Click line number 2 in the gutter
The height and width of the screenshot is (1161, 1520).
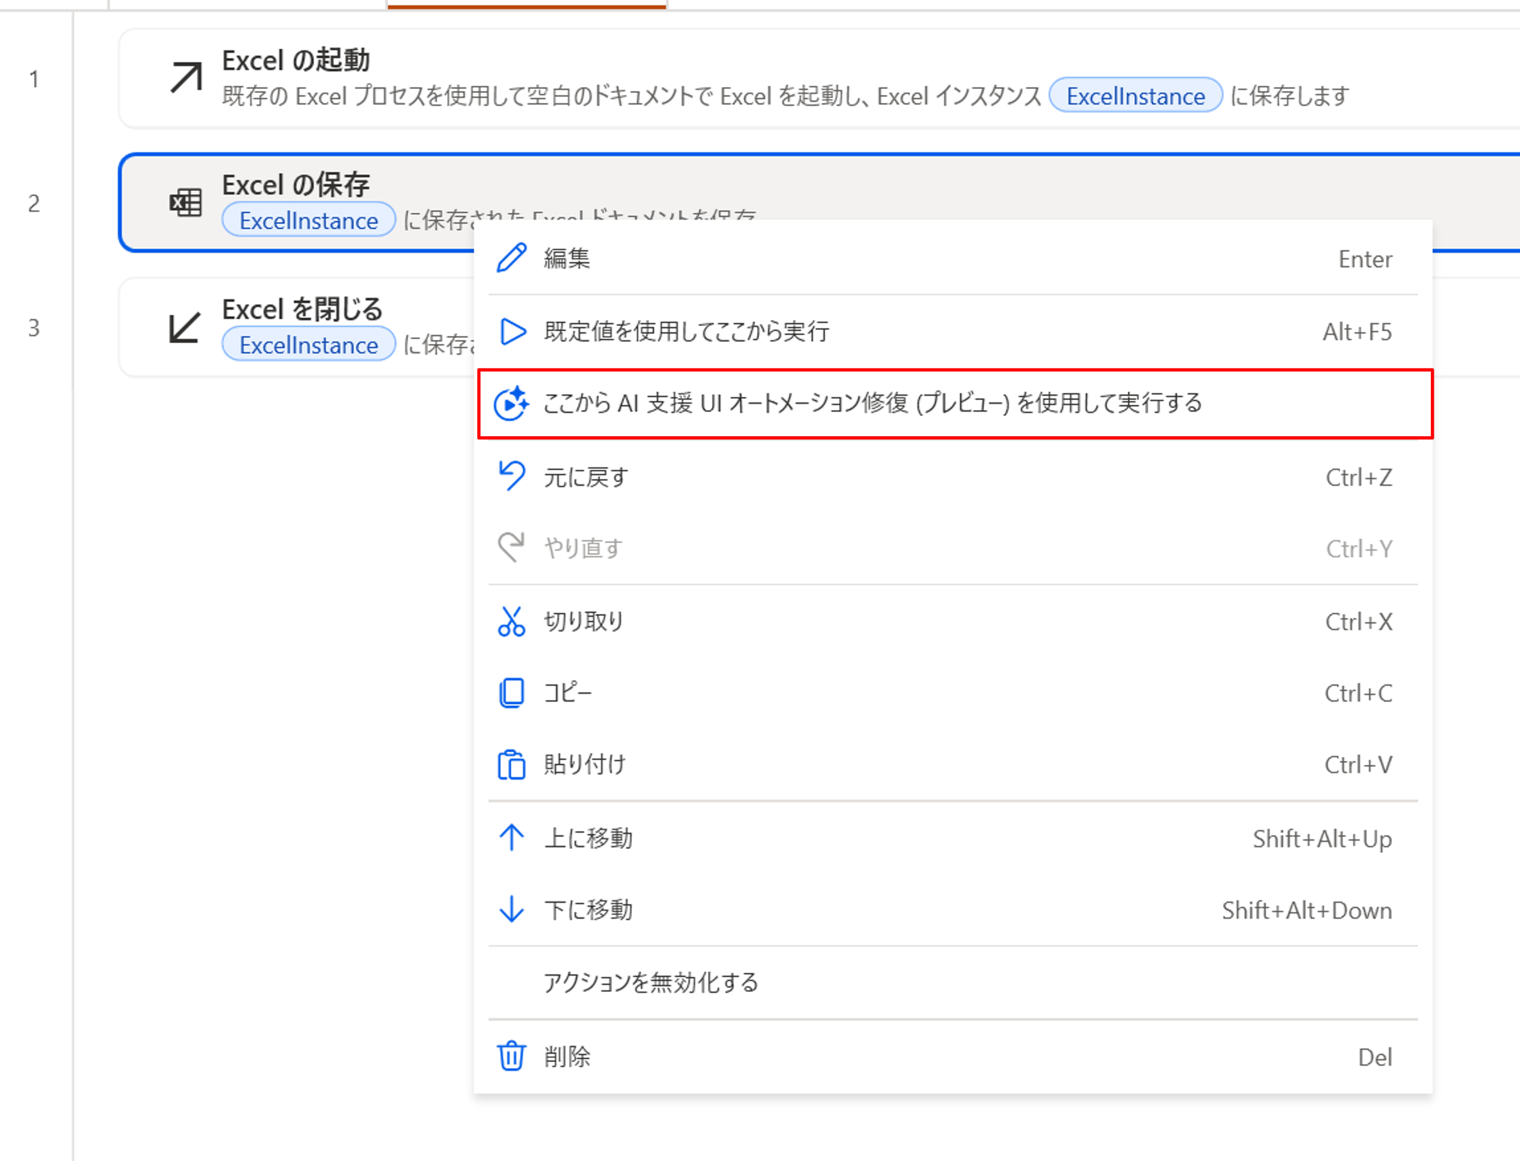[34, 203]
